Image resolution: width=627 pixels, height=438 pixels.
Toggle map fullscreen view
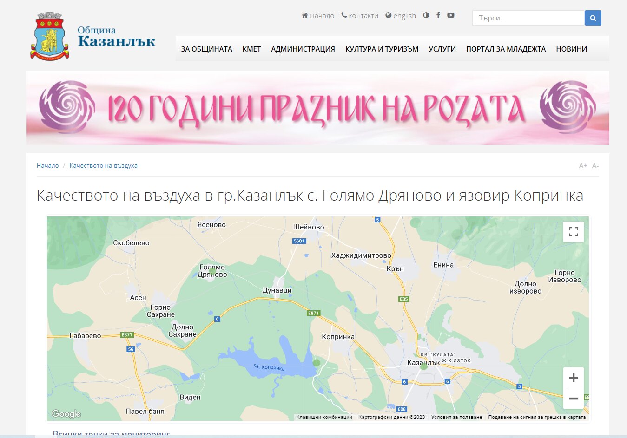(x=573, y=231)
